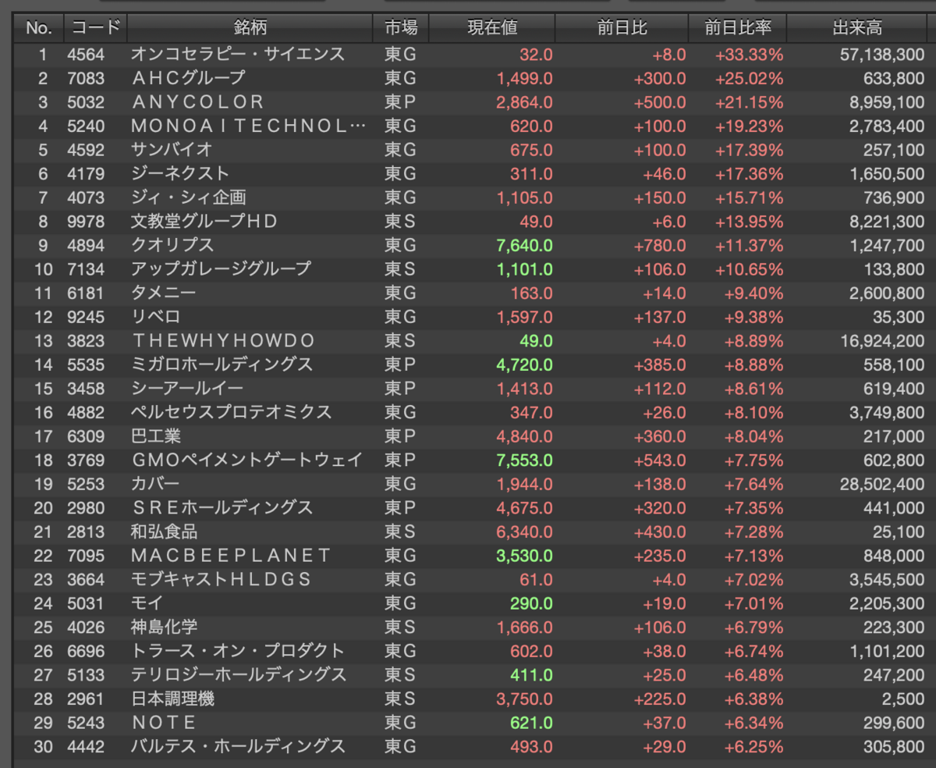Select タメニー stock name
This screenshot has width=936, height=768.
(x=164, y=293)
